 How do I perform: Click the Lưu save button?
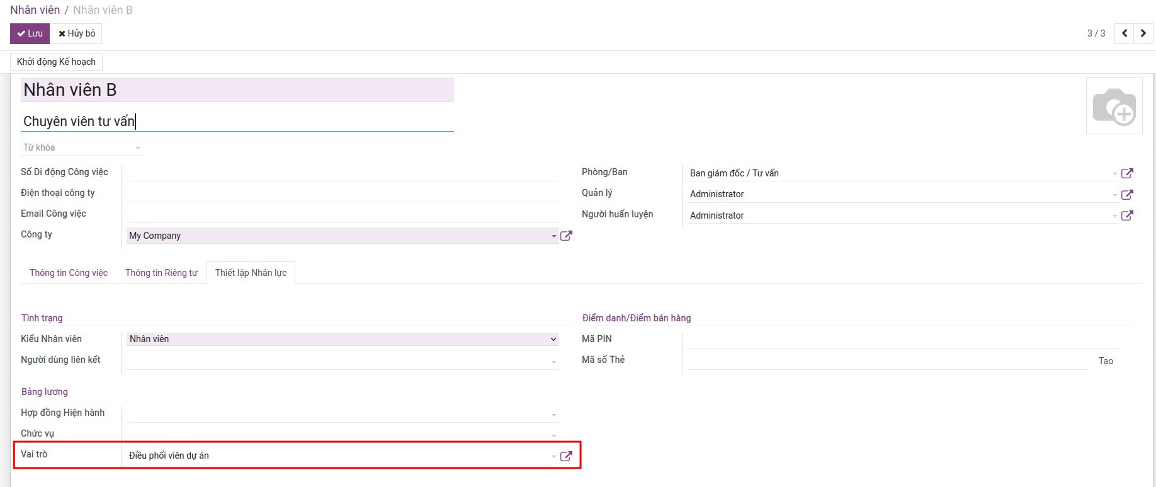pyautogui.click(x=30, y=33)
